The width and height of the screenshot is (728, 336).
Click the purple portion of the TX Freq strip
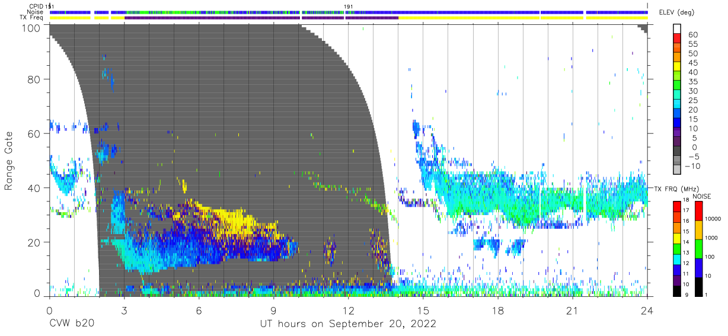[x=261, y=18]
